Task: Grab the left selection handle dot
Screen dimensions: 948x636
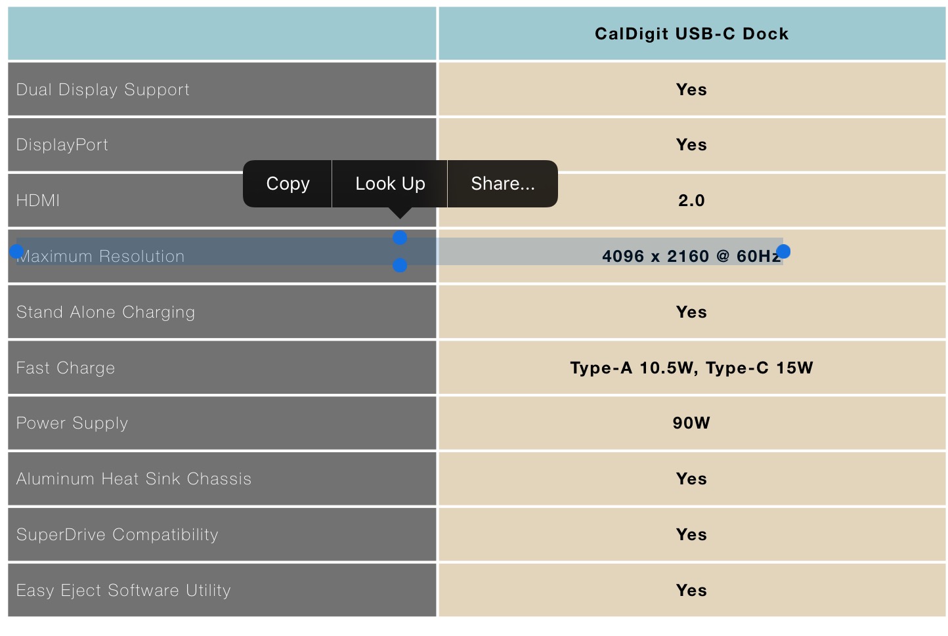Action: pyautogui.click(x=17, y=251)
